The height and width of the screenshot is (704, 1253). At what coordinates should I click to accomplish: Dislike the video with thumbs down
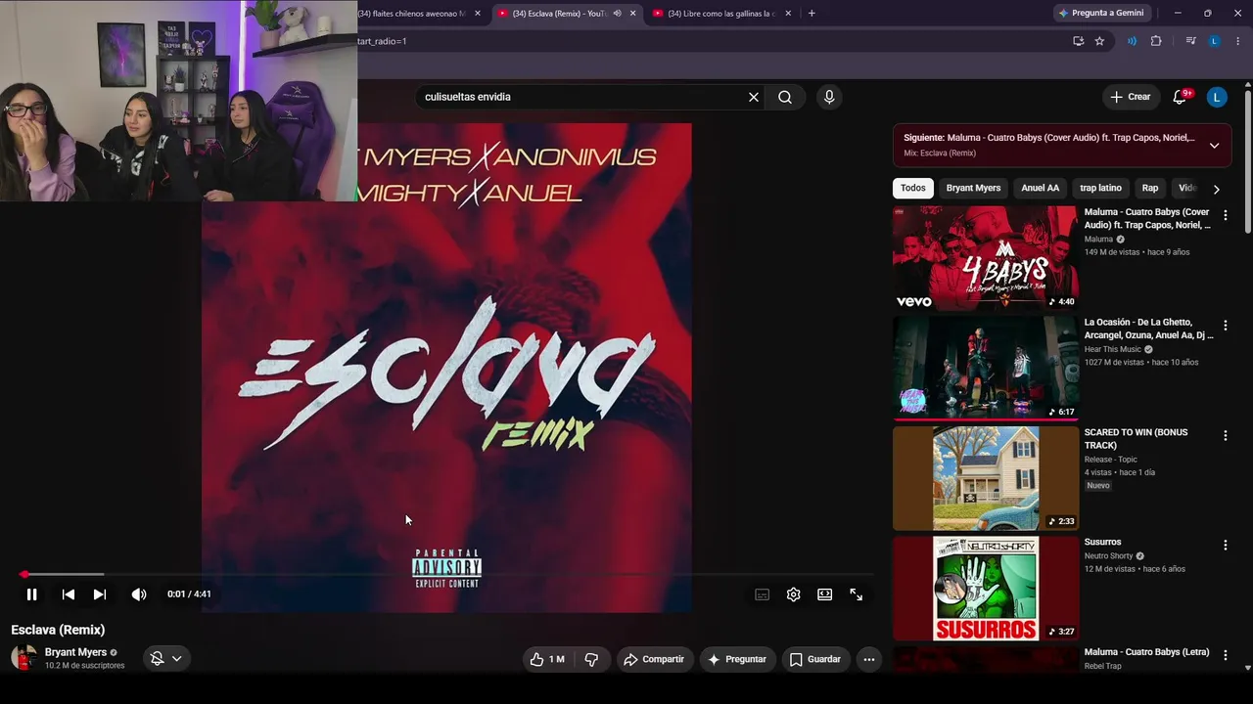pyautogui.click(x=591, y=659)
